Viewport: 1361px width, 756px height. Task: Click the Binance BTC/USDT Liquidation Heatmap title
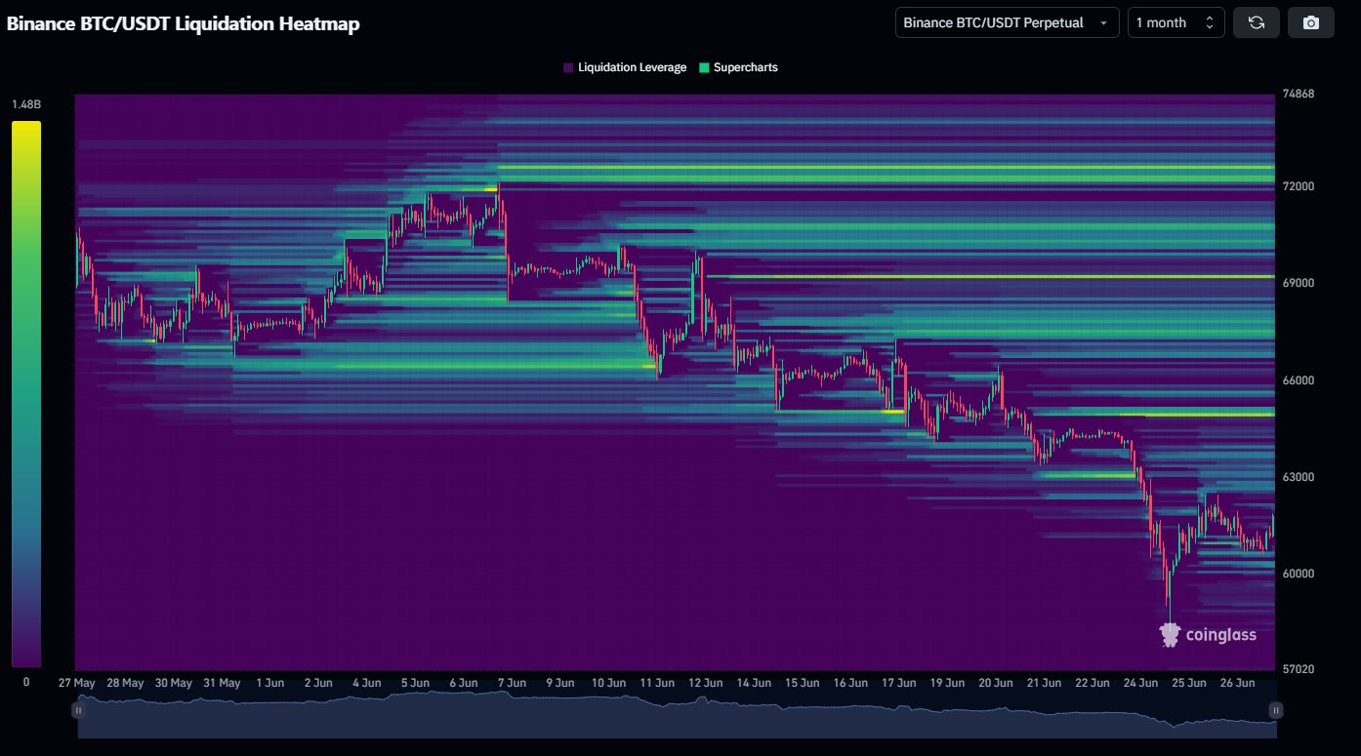[184, 24]
